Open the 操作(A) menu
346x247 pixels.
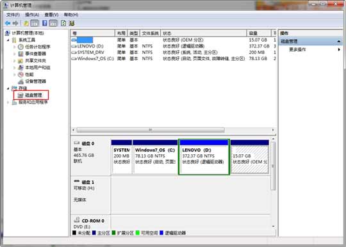point(32,15)
